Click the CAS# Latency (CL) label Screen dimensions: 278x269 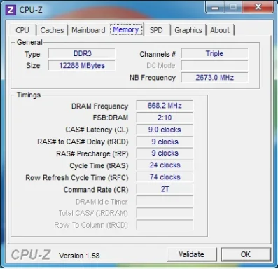click(97, 130)
